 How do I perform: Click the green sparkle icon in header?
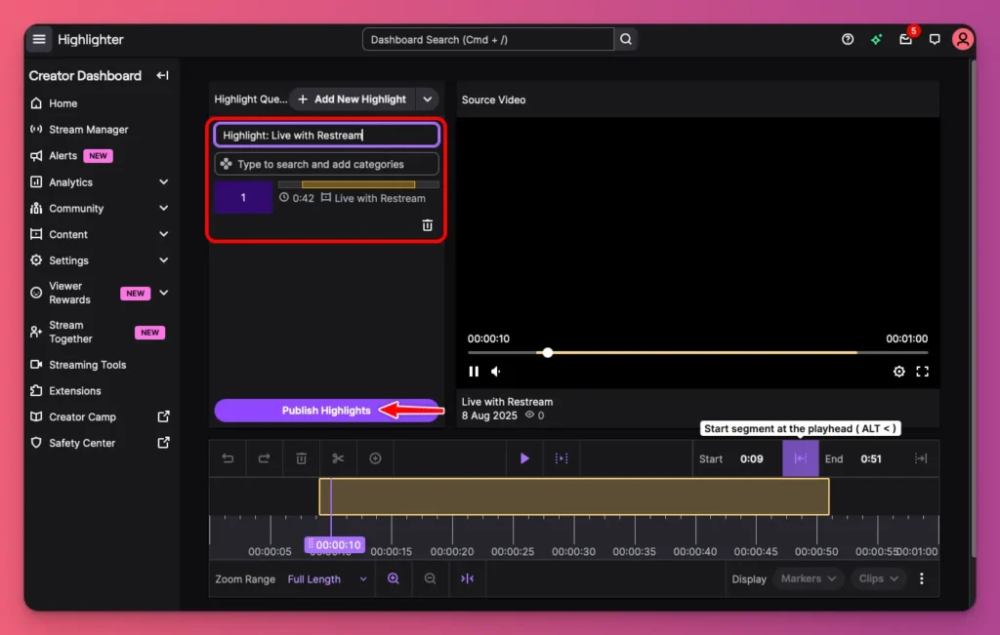(876, 39)
